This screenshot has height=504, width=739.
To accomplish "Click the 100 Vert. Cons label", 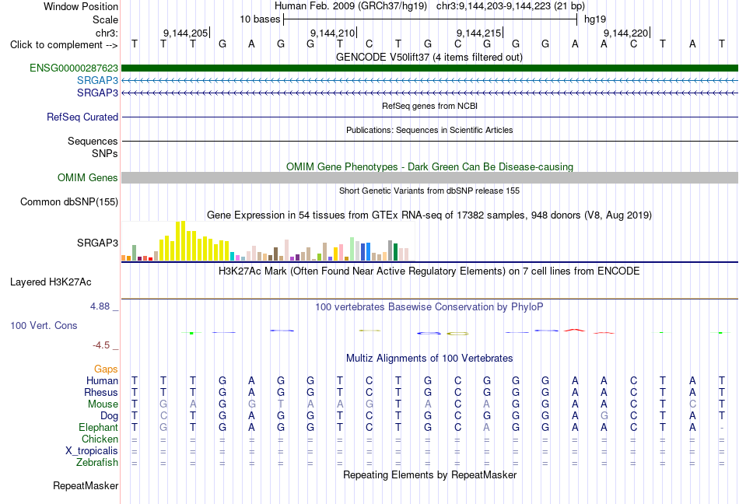I will click(x=44, y=325).
